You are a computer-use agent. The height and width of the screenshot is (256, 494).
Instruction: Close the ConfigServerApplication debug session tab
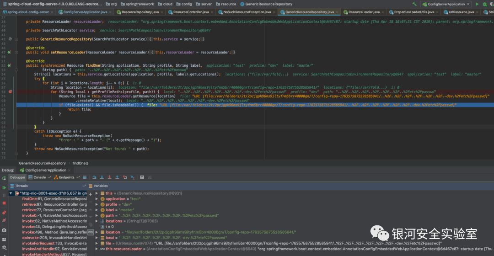pos(70,171)
